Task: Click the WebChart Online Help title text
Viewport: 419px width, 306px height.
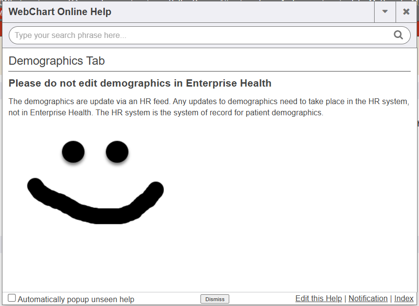Action: [x=60, y=12]
